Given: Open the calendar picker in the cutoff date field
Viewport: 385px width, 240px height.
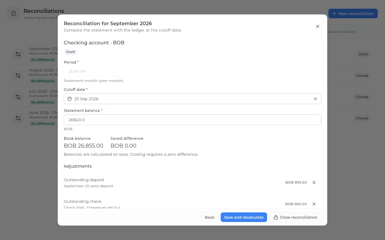Looking at the screenshot, I should click(69, 99).
